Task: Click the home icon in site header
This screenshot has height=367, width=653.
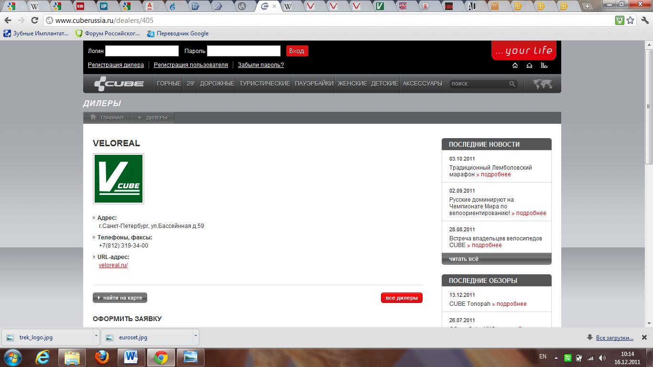Action: pos(515,65)
